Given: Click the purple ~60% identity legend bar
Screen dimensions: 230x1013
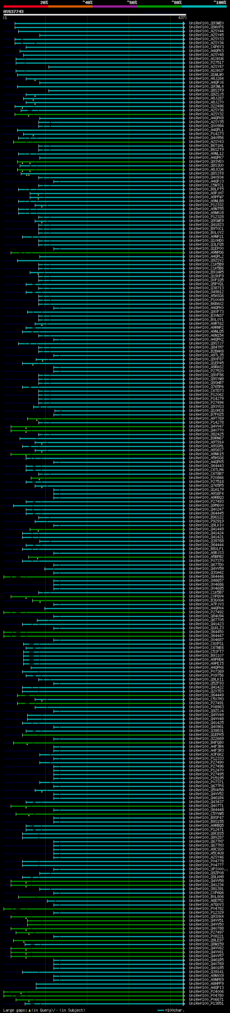Looking at the screenshot, I should (x=115, y=6).
